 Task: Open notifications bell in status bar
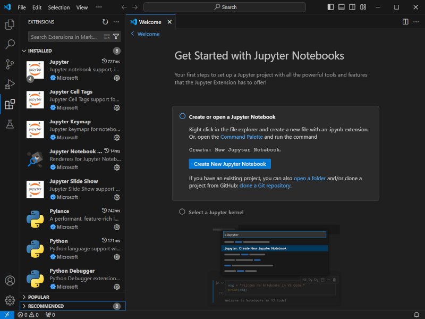coord(416,315)
